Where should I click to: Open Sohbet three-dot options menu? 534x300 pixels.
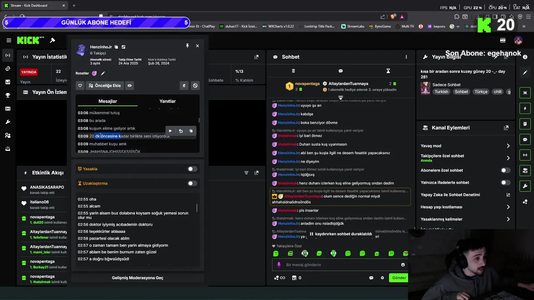pos(406,57)
